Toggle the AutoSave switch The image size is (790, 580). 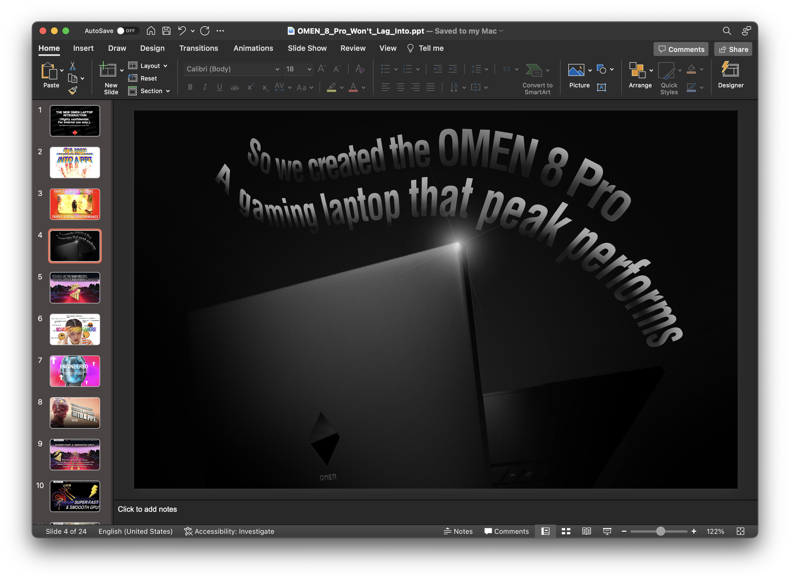pyautogui.click(x=128, y=31)
